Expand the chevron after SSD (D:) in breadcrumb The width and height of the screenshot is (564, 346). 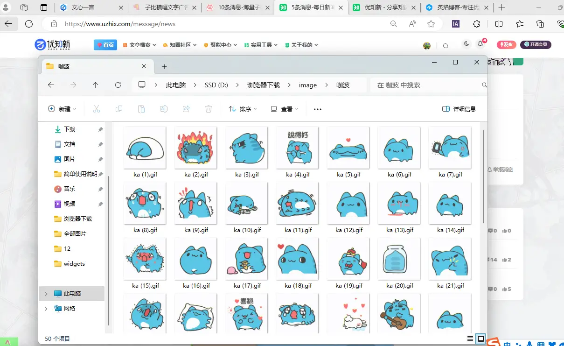[237, 85]
